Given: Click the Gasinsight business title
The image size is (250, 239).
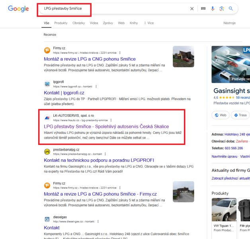Looking at the screenshot, I should tap(232, 91).
